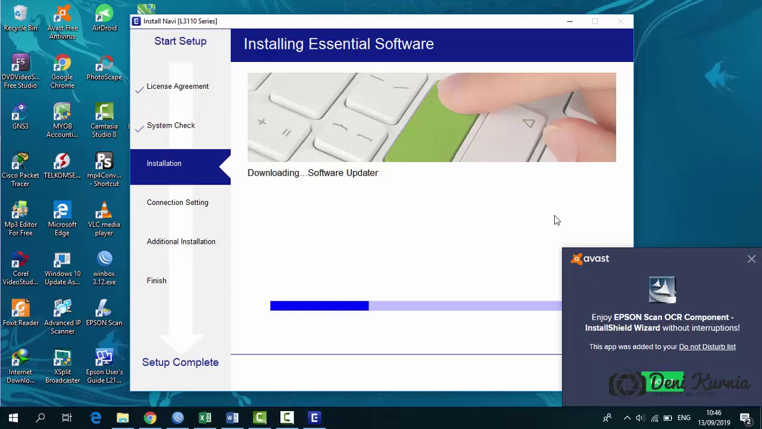The width and height of the screenshot is (762, 429).
Task: Open Task View on taskbar
Action: pos(67,418)
